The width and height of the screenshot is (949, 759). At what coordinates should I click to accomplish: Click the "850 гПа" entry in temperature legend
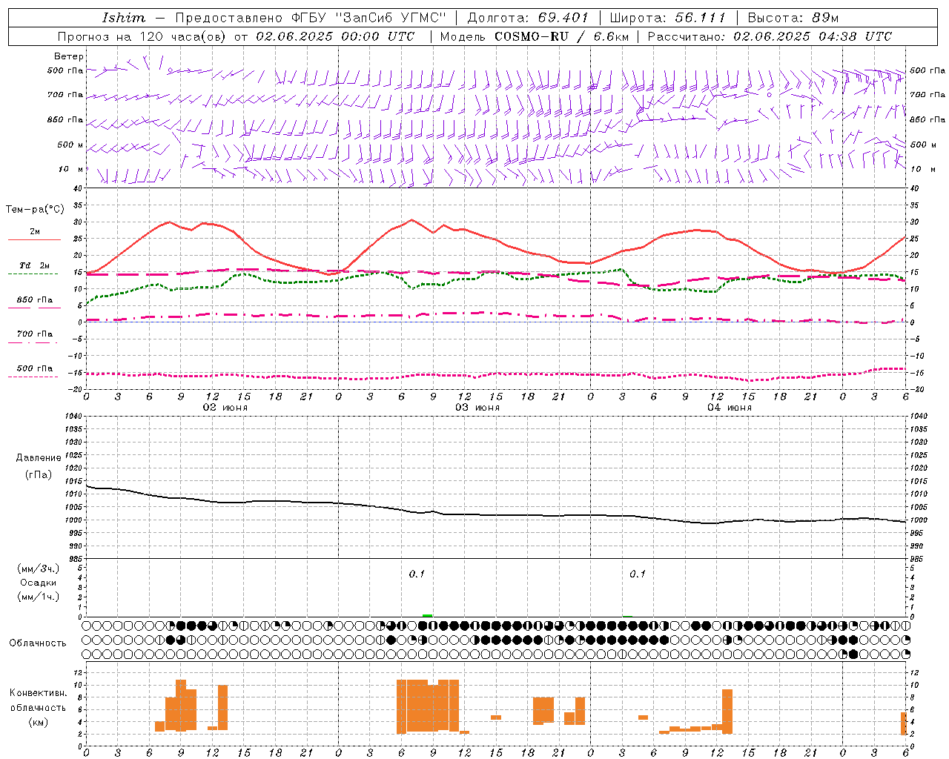(34, 300)
